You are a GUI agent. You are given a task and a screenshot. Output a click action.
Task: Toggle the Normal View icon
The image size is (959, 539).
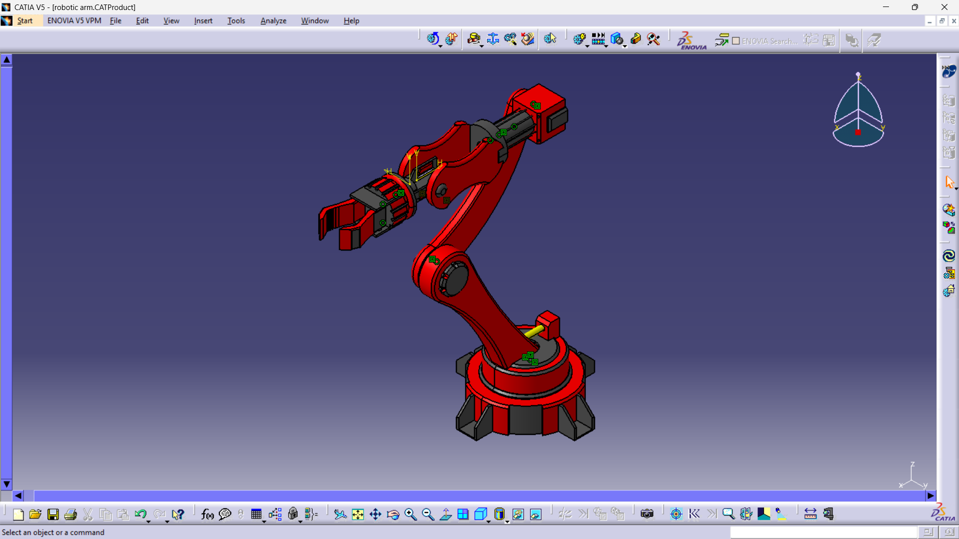coord(445,514)
